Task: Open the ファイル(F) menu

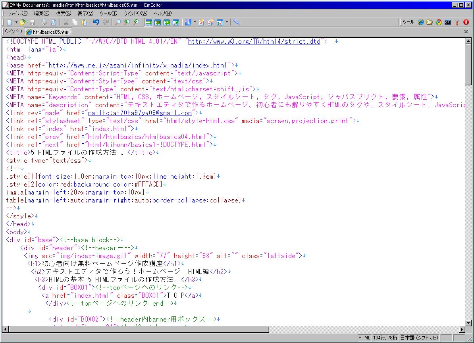Action: pos(17,13)
